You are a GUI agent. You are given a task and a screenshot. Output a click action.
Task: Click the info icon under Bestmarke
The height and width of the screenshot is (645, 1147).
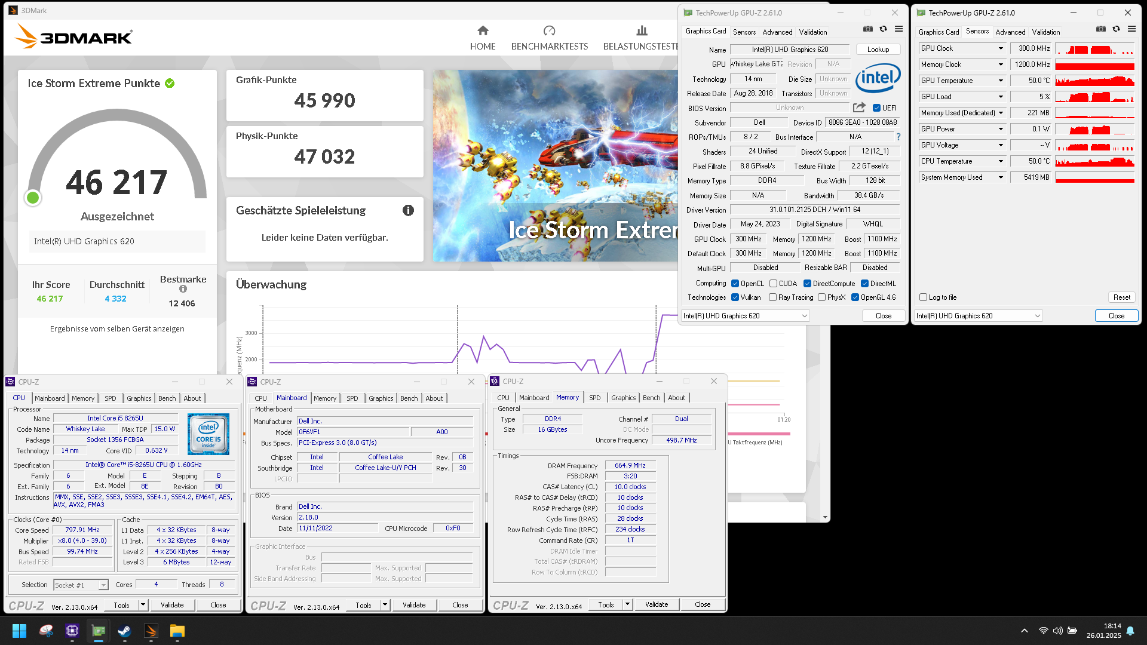(x=183, y=289)
